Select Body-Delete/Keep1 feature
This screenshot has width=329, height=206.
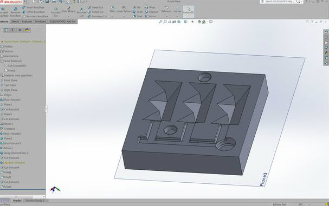tap(14, 153)
